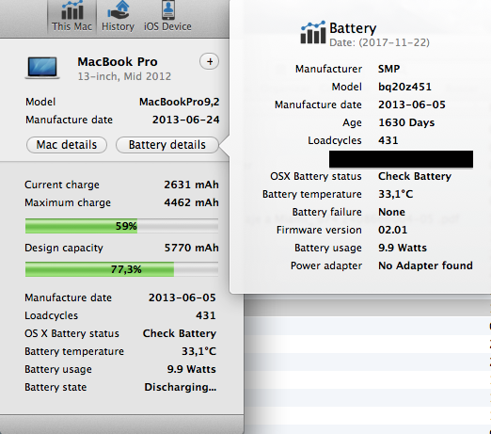Image resolution: width=491 pixels, height=434 pixels.
Task: Select the MacBookPro9,2 model value
Action: [180, 102]
